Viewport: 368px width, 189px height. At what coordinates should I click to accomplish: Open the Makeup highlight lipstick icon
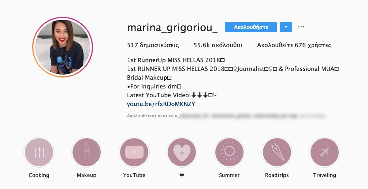87,152
